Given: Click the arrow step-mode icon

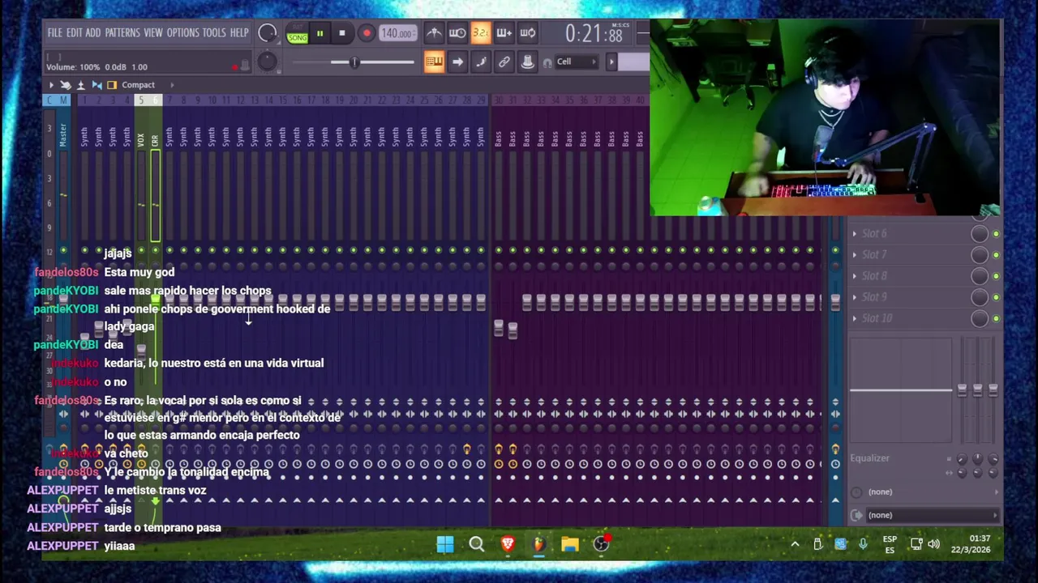Looking at the screenshot, I should click(x=457, y=62).
